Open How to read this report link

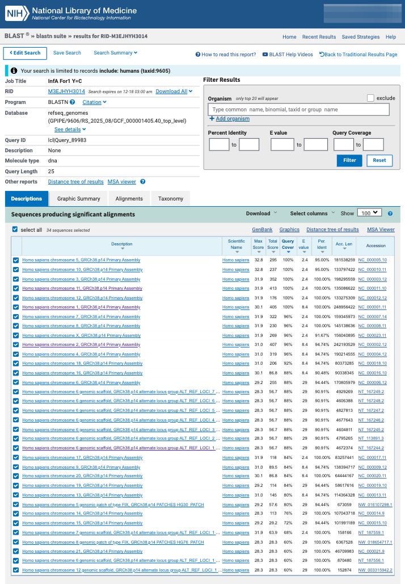tap(226, 55)
